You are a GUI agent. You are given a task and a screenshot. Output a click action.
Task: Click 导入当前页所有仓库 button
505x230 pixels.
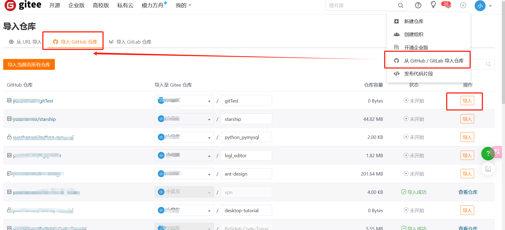tap(29, 65)
